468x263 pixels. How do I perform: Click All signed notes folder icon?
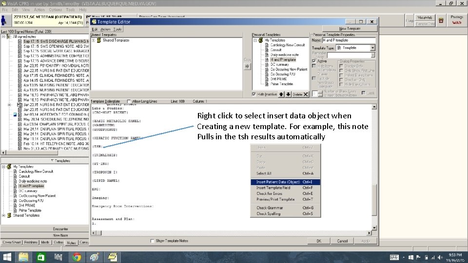coord(9,37)
